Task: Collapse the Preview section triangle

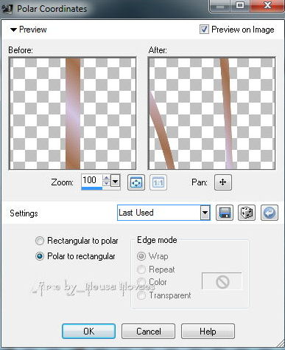Action: point(13,30)
